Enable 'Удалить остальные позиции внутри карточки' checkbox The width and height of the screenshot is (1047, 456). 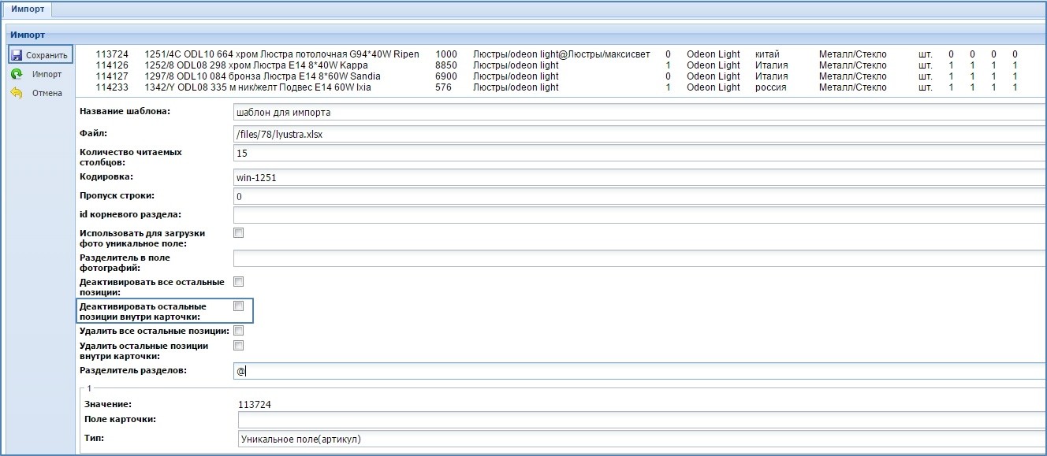coord(239,345)
